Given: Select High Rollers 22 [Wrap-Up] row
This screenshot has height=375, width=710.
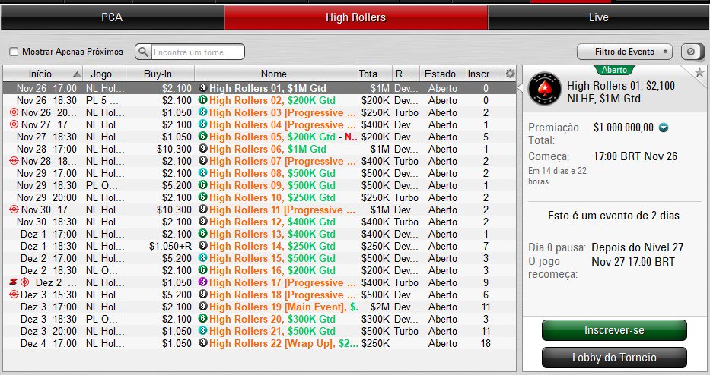Looking at the screenshot, I should tap(259, 343).
